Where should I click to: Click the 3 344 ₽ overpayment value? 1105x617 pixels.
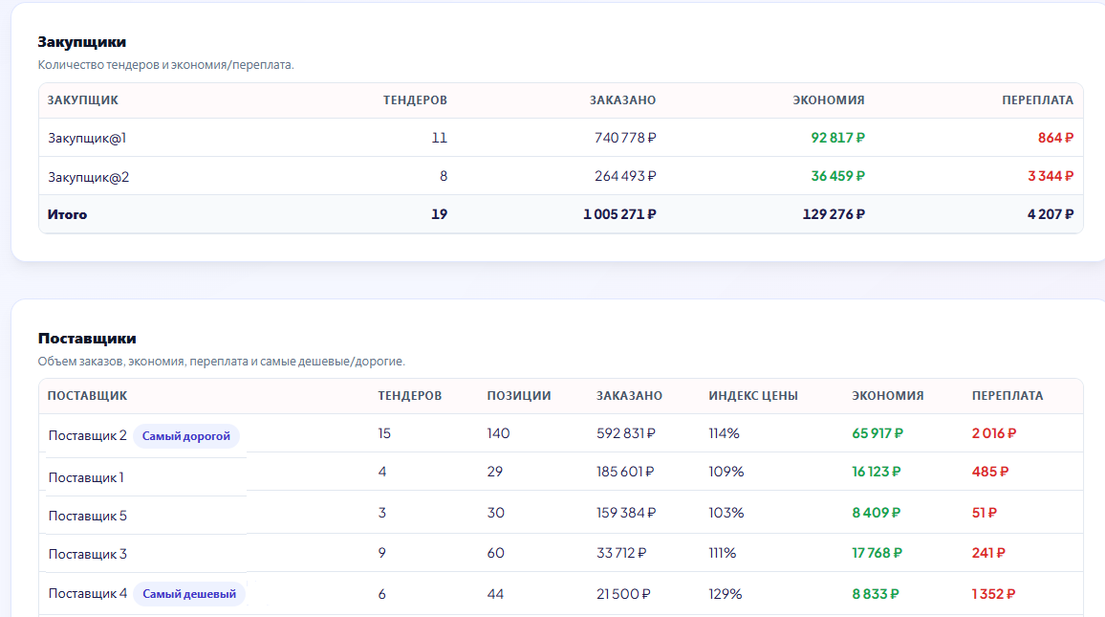[x=1050, y=177]
